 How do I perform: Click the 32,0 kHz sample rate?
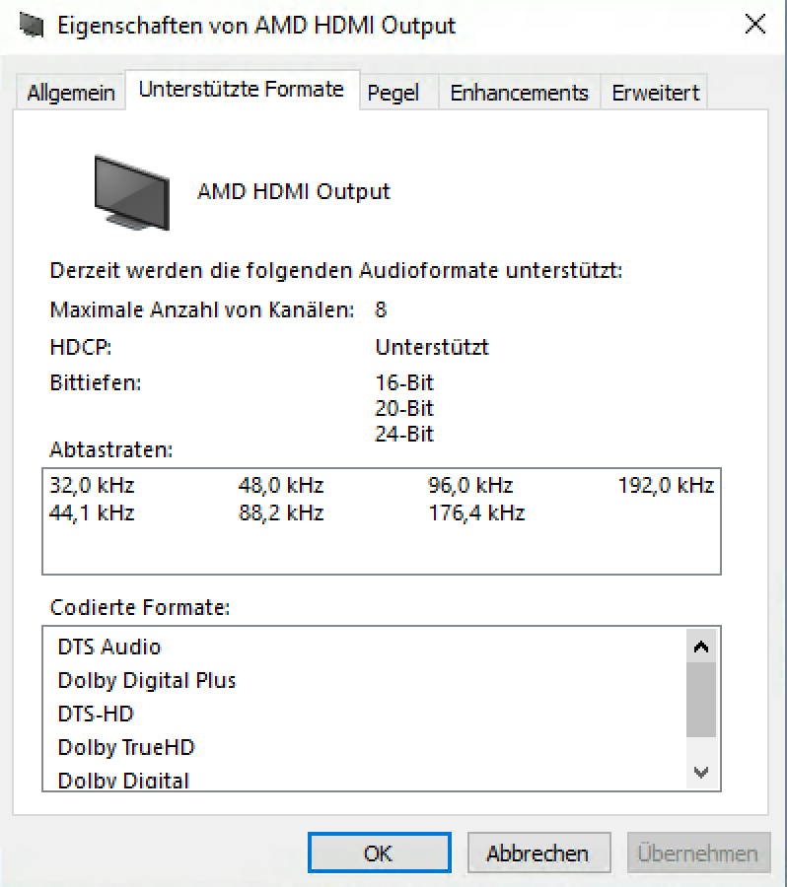click(92, 485)
